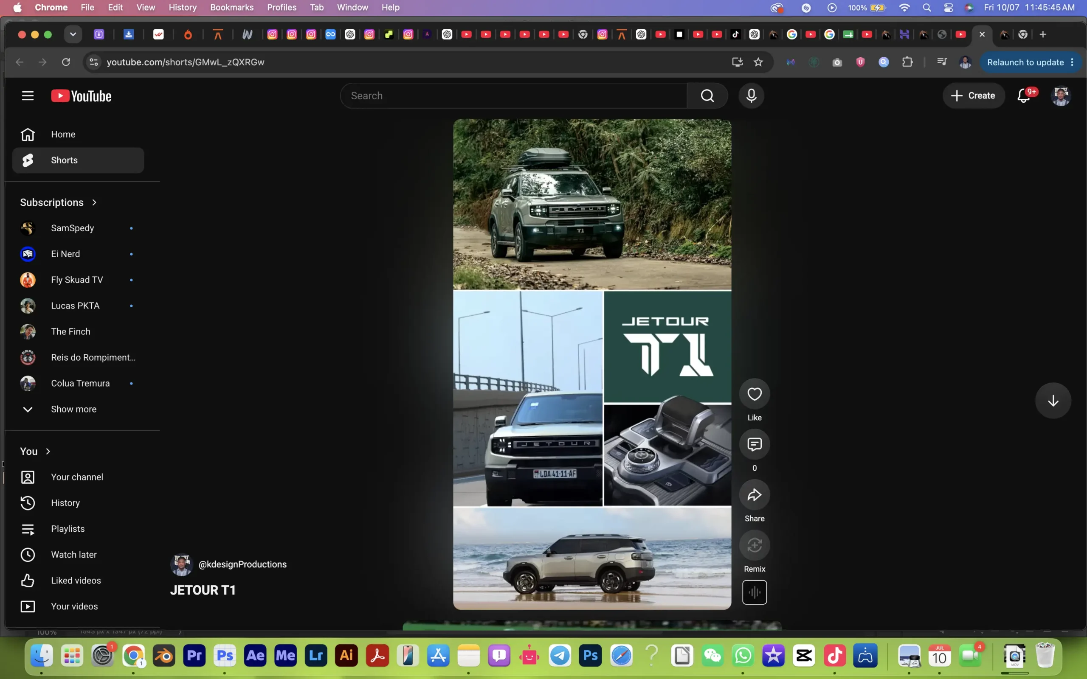
Task: Click Relaunch to update button
Action: (1025, 62)
